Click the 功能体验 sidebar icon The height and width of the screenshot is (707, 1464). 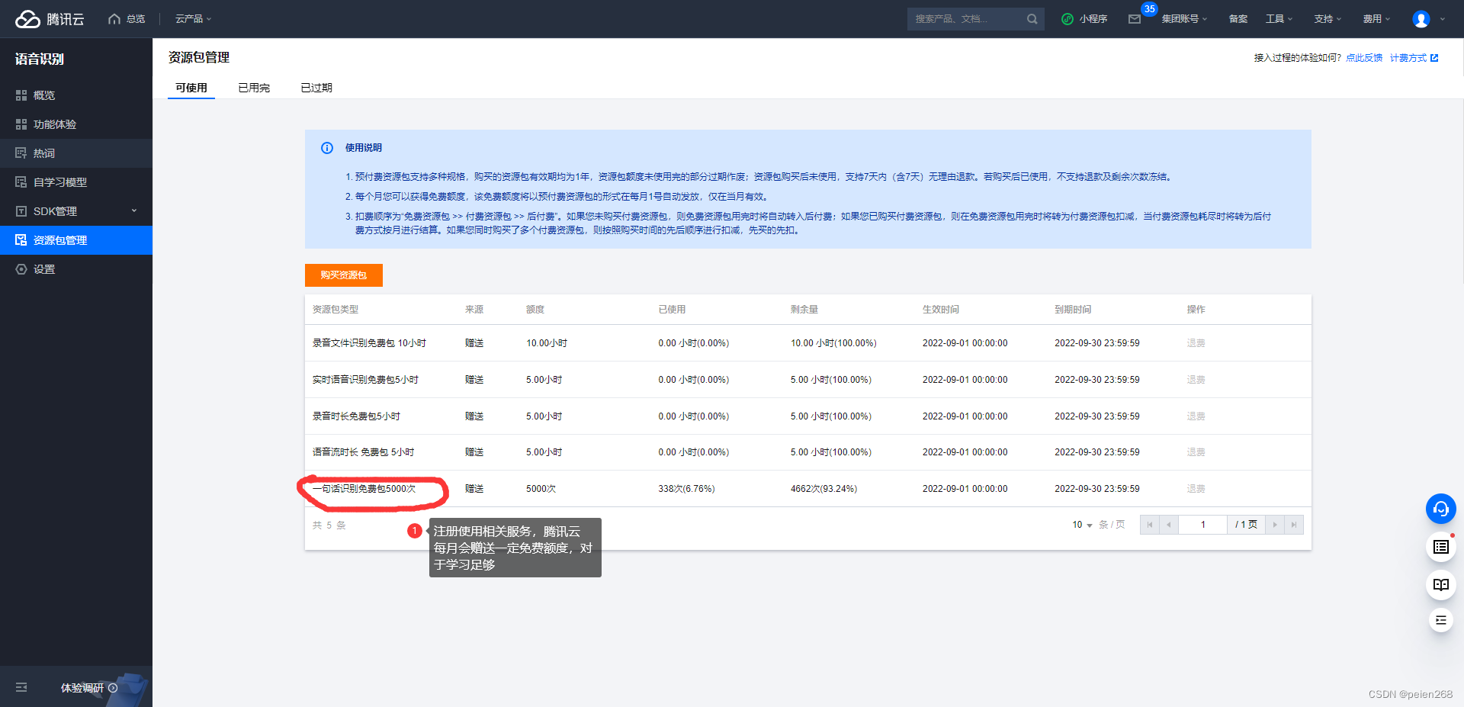click(x=21, y=124)
